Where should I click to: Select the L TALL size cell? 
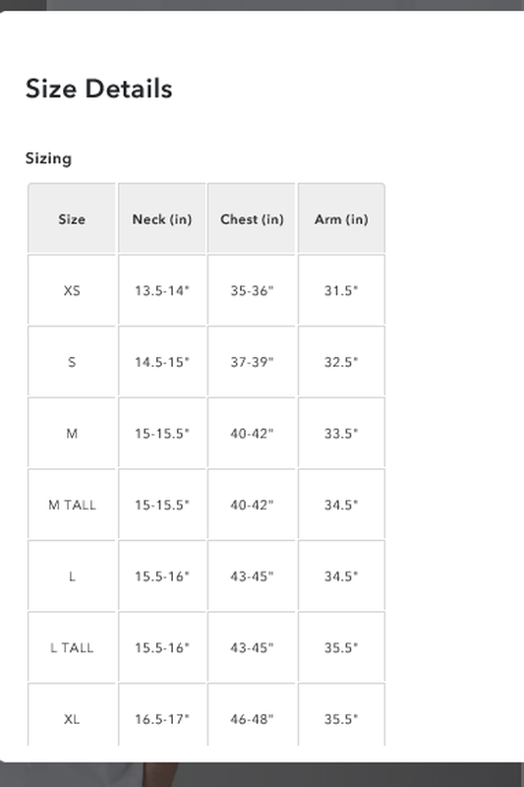pyautogui.click(x=72, y=647)
